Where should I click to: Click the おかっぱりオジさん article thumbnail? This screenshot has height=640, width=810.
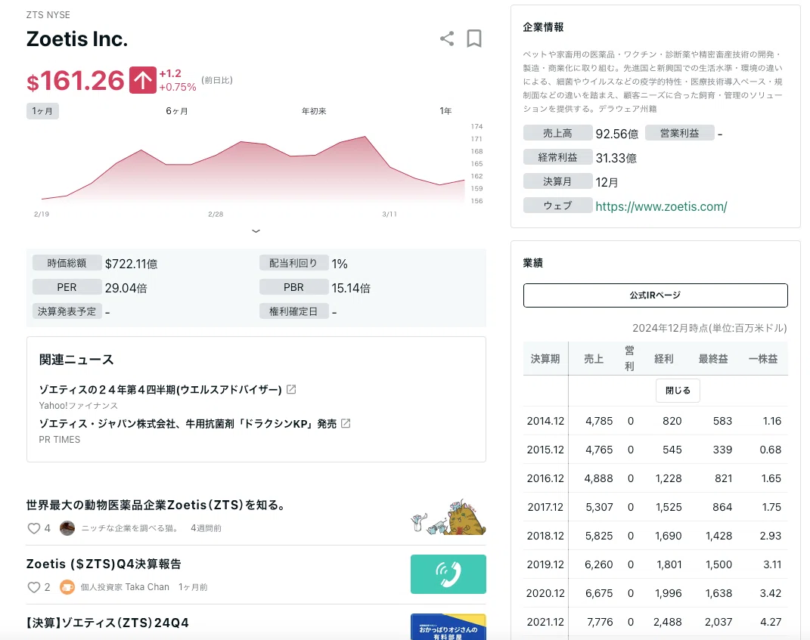pos(448,626)
